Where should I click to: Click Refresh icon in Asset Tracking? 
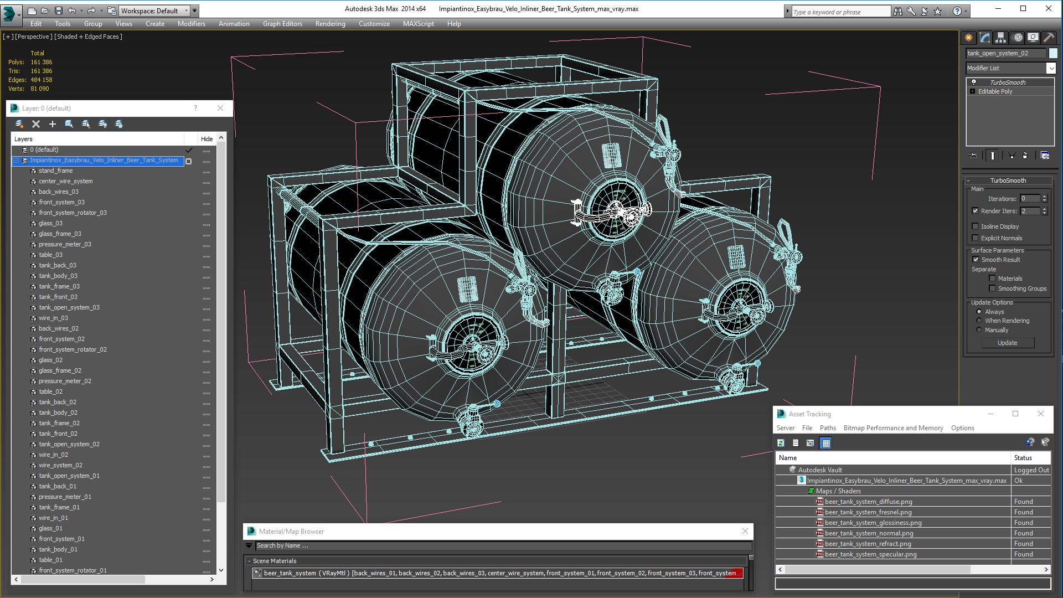[x=781, y=443]
